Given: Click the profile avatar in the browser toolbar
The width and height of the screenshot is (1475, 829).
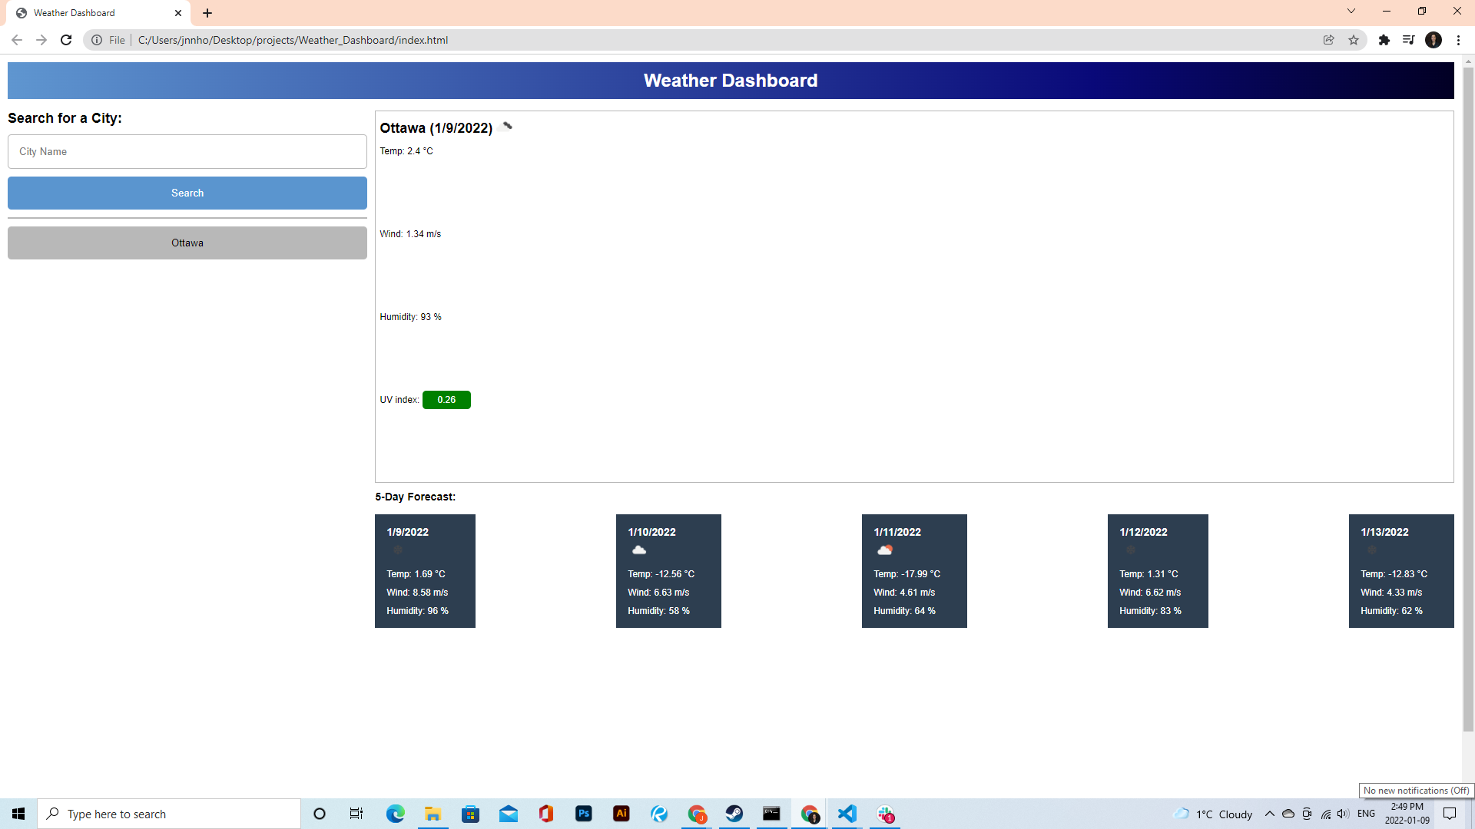Looking at the screenshot, I should 1434,40.
